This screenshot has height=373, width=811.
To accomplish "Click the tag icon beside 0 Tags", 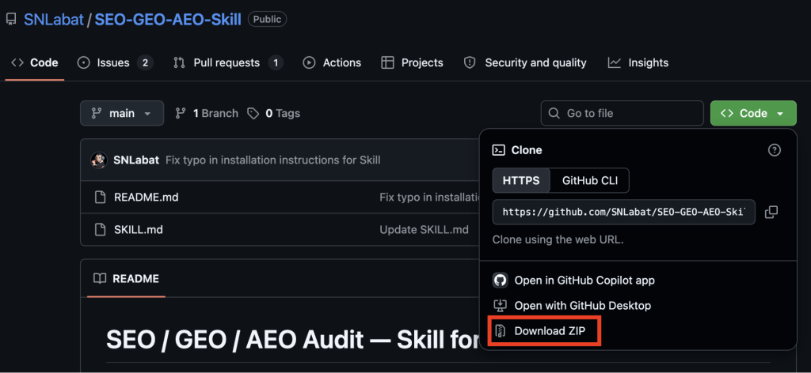I will (253, 114).
